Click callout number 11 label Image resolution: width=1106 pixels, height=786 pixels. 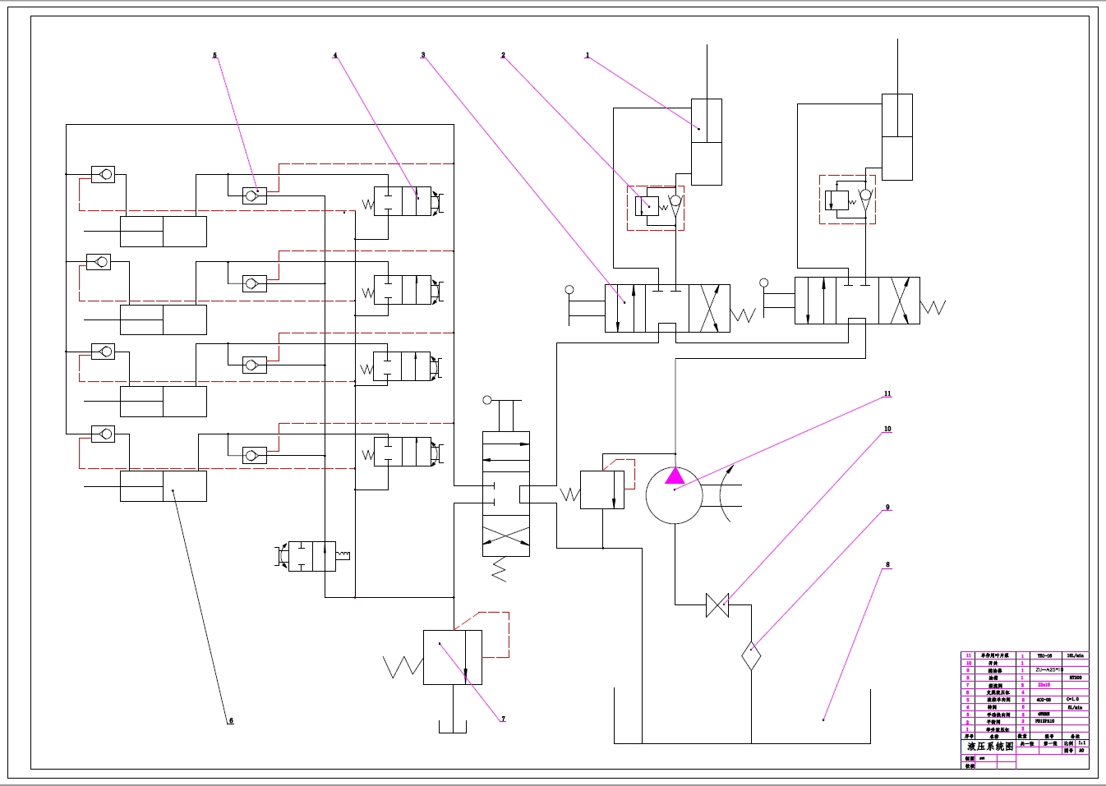pos(887,393)
